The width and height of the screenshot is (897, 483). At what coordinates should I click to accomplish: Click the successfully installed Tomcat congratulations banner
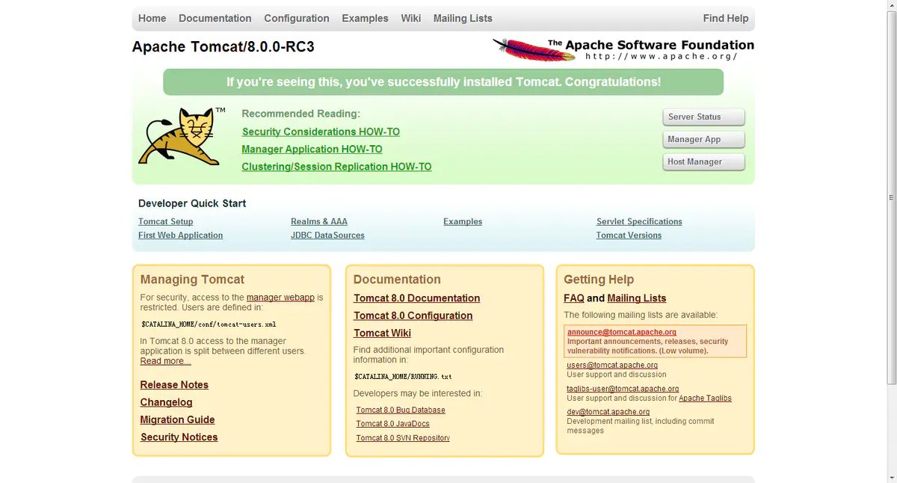(443, 82)
